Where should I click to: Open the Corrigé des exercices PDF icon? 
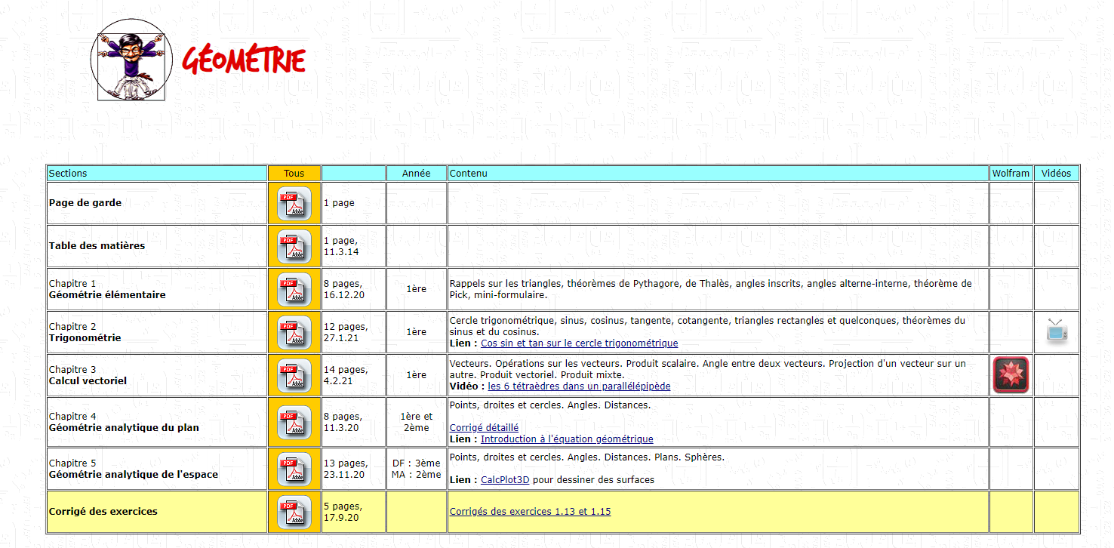click(294, 512)
